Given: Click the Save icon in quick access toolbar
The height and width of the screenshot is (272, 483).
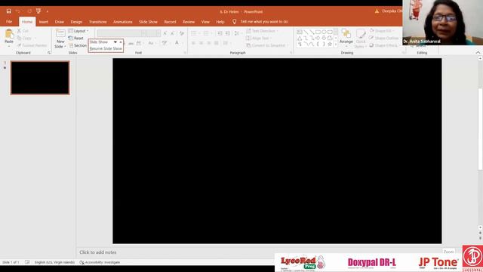Looking at the screenshot, I should tap(8, 11).
